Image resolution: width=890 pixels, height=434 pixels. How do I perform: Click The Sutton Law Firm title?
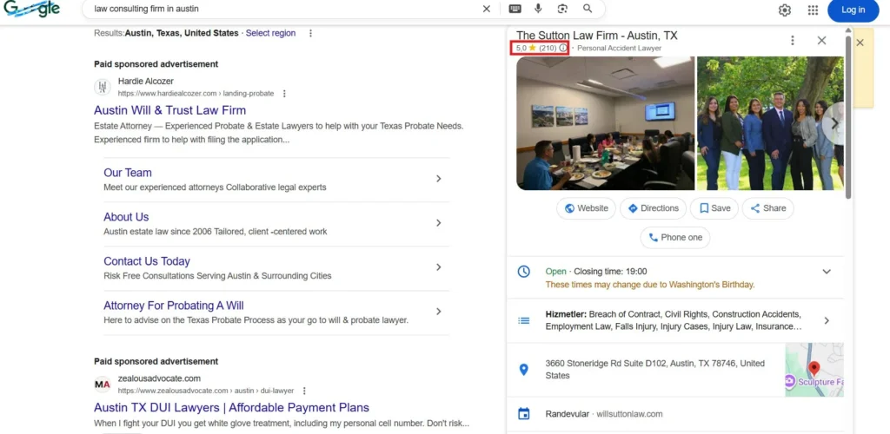596,35
